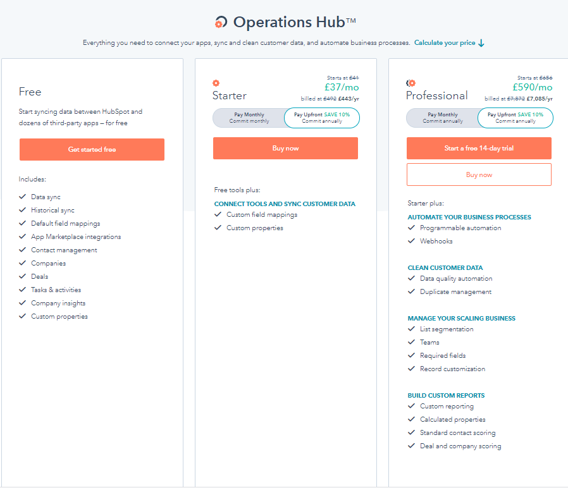Click the Connect Tools and Sync Customer Data heading
Viewport: 568px width, 502px height.
pyautogui.click(x=285, y=204)
